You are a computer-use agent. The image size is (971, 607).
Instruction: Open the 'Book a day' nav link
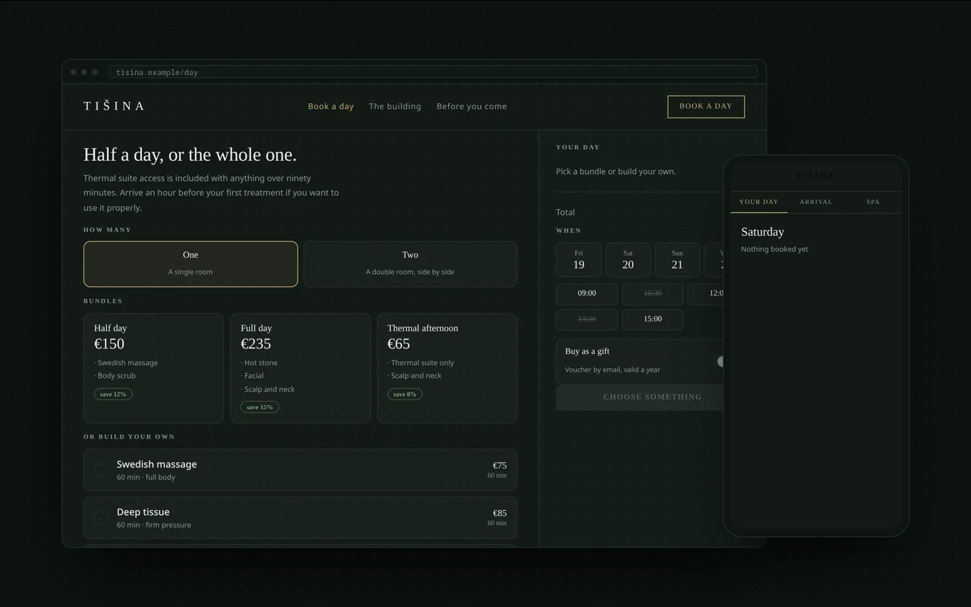coord(331,106)
